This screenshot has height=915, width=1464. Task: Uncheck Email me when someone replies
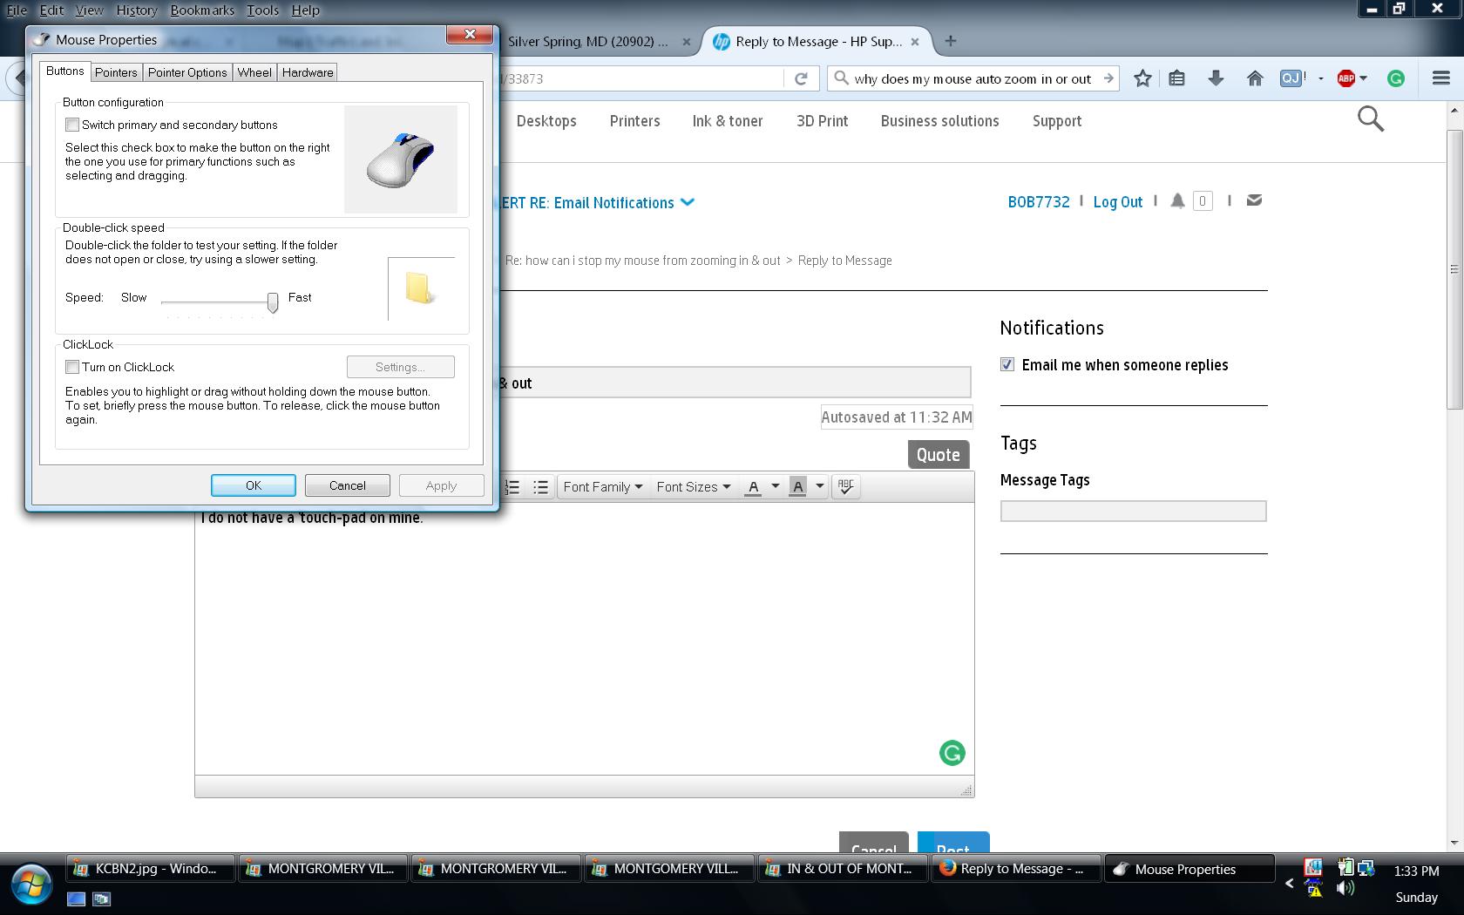(x=1007, y=364)
